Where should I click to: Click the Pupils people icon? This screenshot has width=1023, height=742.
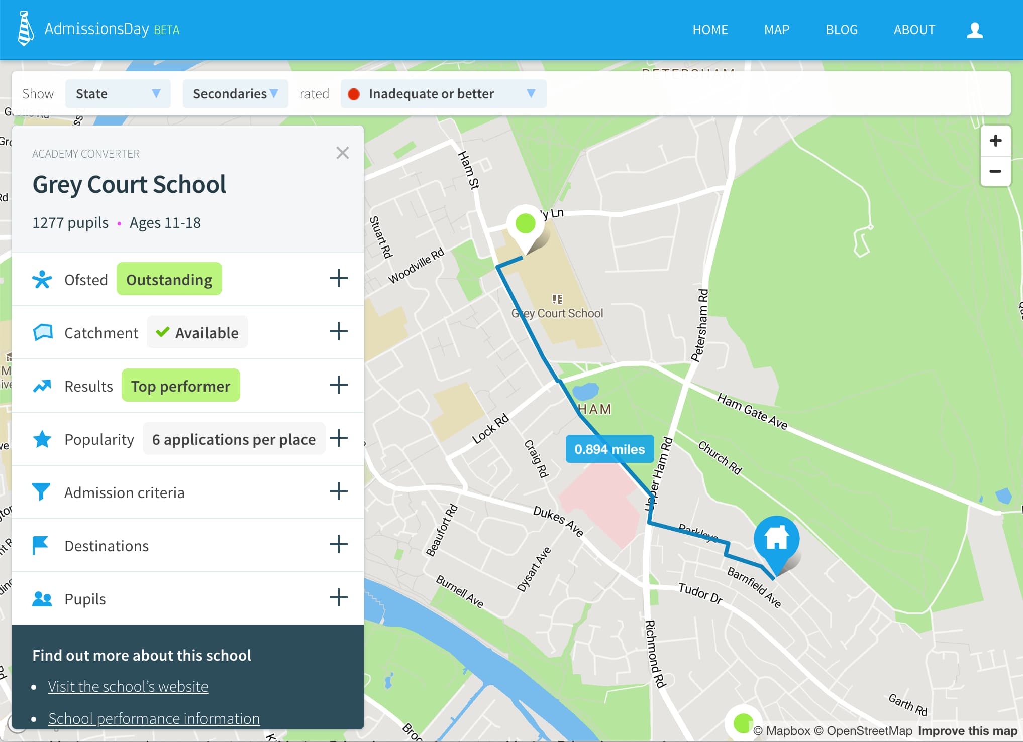[x=42, y=598]
